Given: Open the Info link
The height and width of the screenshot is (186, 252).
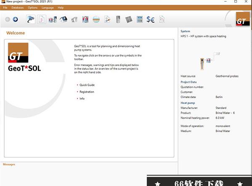Looking at the screenshot, I should [x=82, y=98].
